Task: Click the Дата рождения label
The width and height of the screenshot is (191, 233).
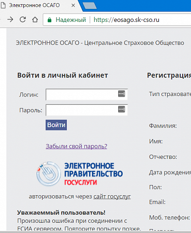Action: [x=170, y=172]
